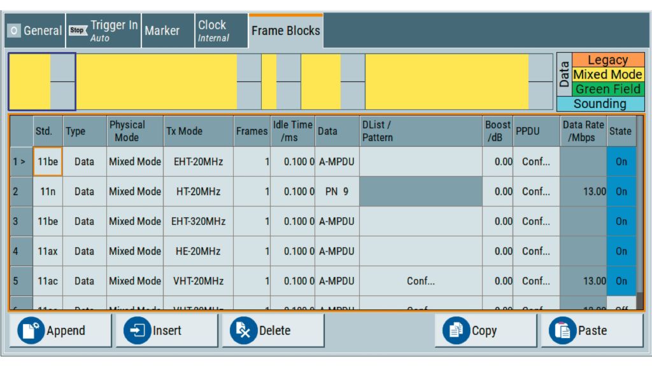Click Idle Time field in row 2
The image size is (652, 366).
(293, 191)
